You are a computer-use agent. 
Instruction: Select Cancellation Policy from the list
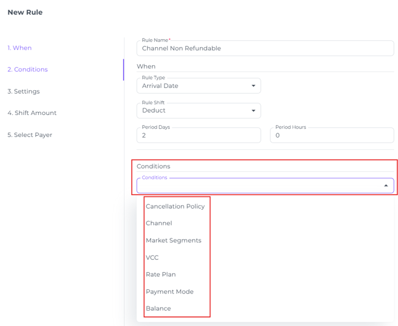click(175, 206)
